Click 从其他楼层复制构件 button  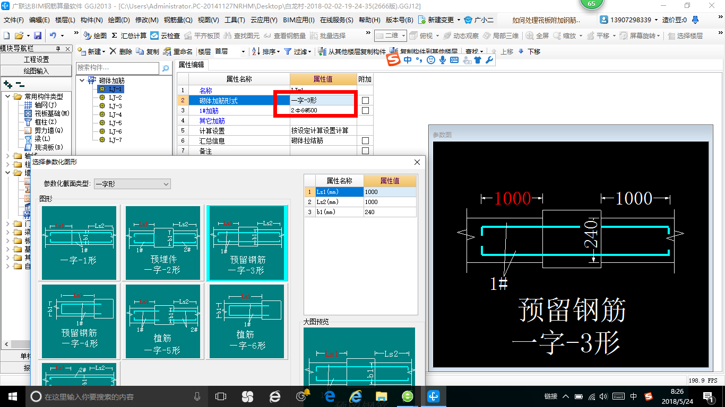click(352, 51)
